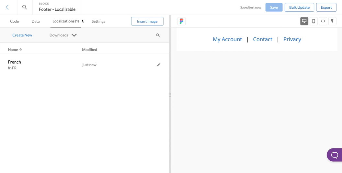Select the Localizations tab
The width and height of the screenshot is (342, 173).
point(66,21)
